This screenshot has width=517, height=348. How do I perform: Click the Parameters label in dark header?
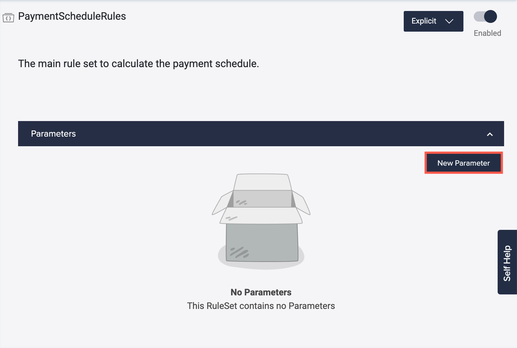tap(53, 134)
